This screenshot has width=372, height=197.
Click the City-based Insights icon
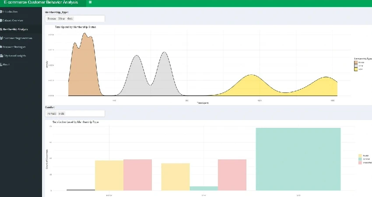point(1,56)
